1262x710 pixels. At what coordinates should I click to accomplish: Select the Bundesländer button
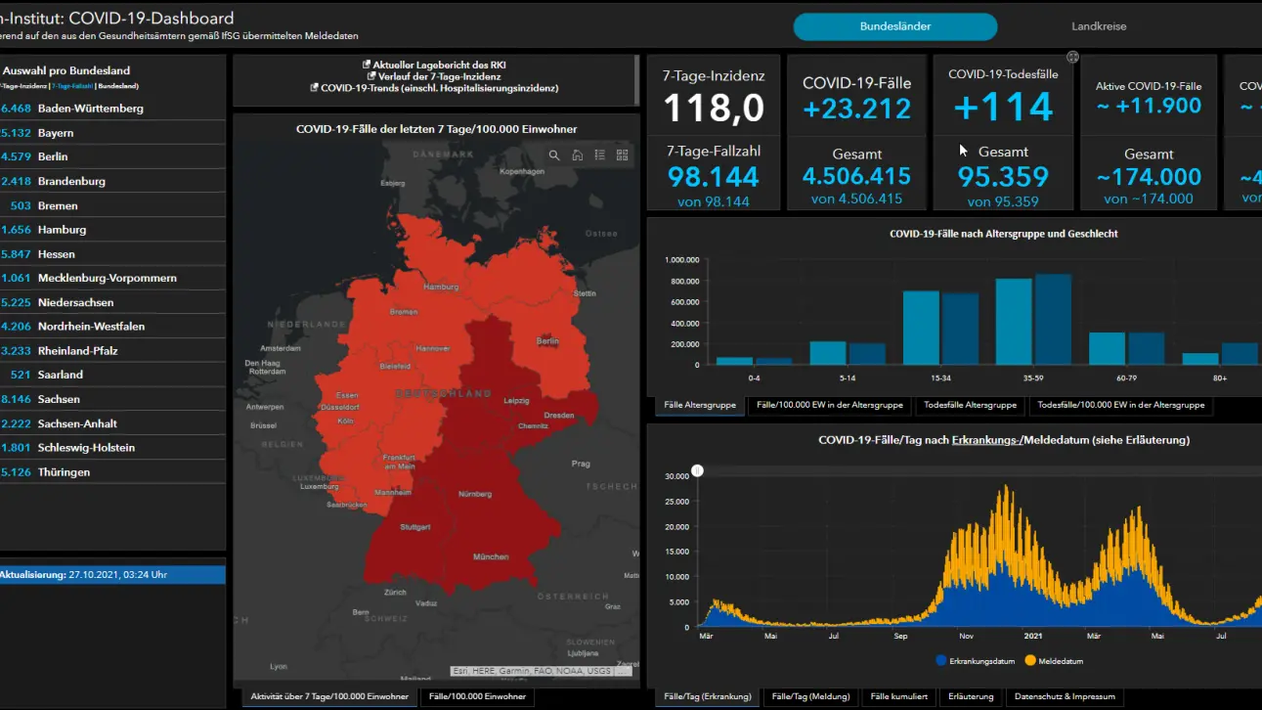click(x=894, y=26)
